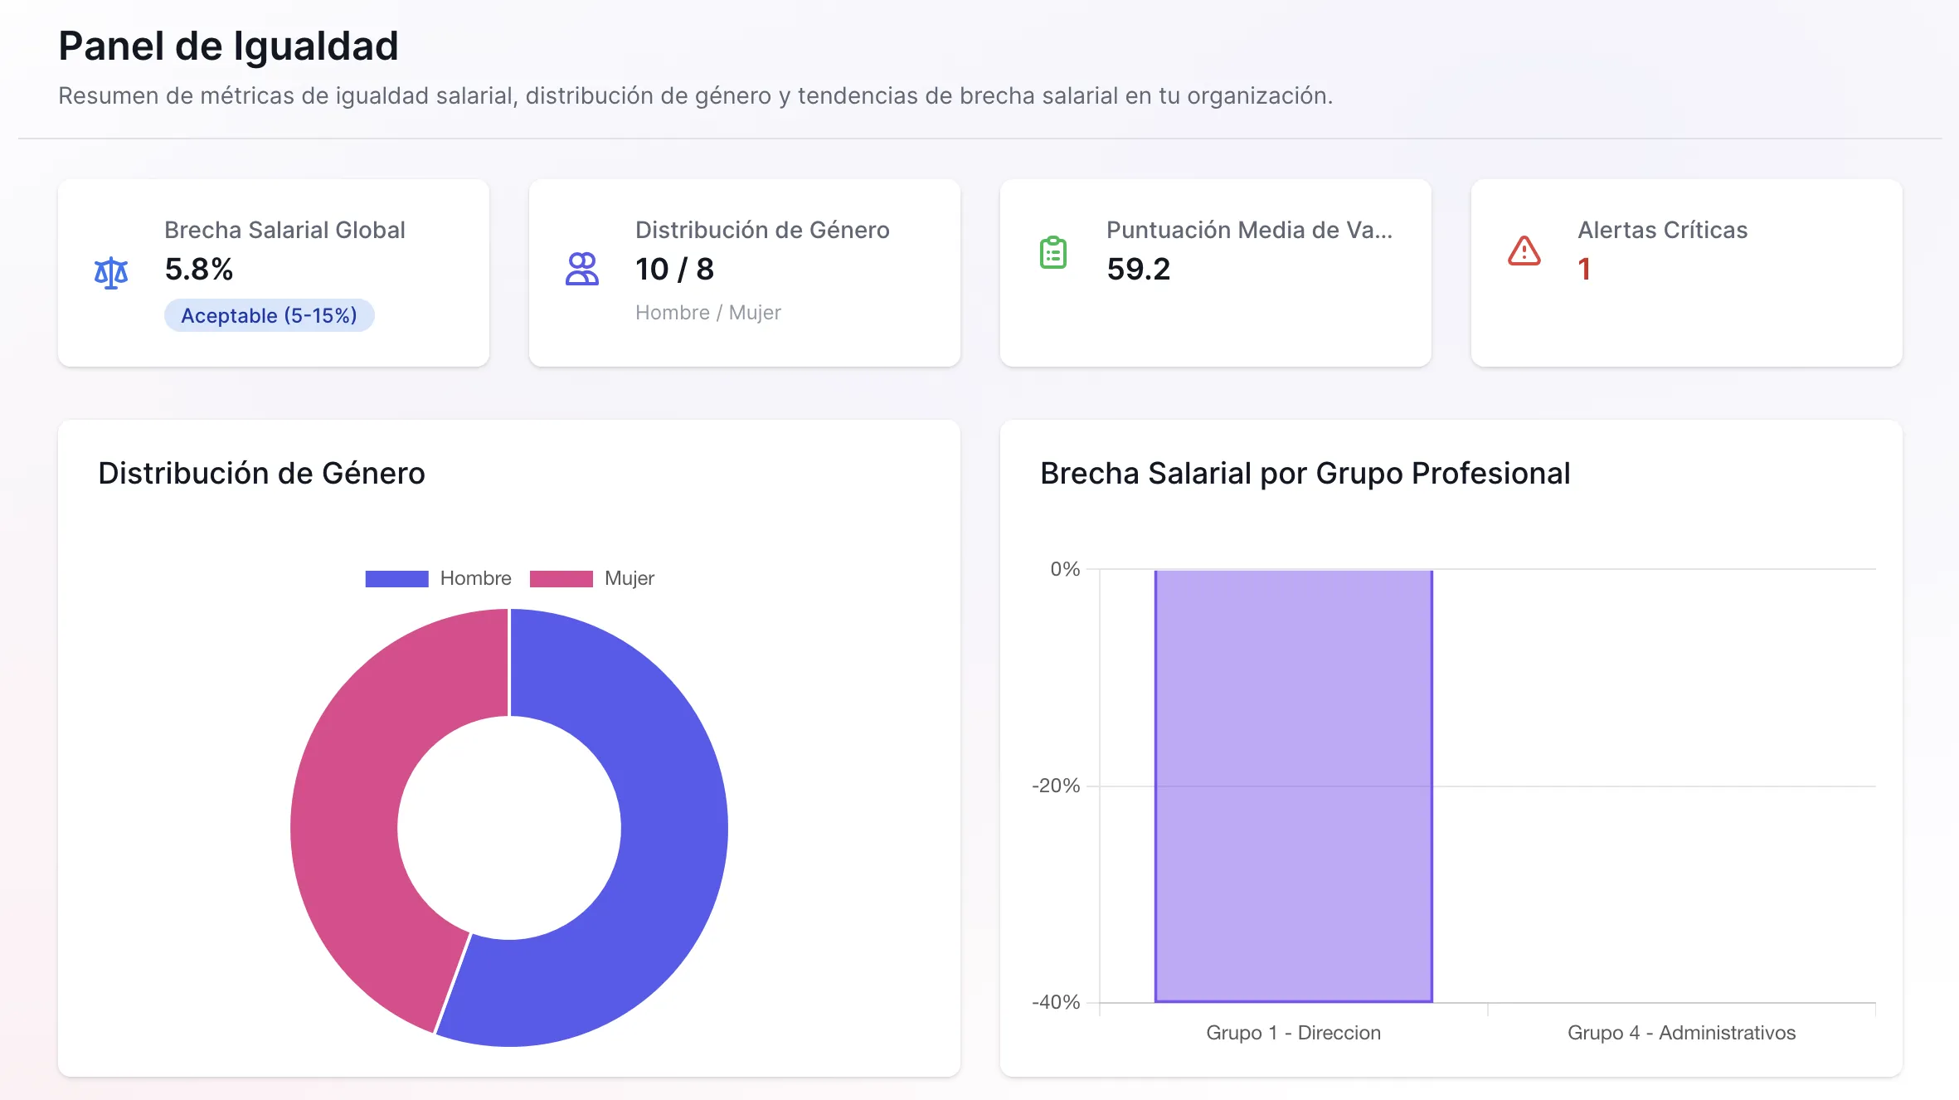1959x1100 pixels.
Task: Toggle the Hombre series in the donut legend
Action: pyautogui.click(x=438, y=577)
